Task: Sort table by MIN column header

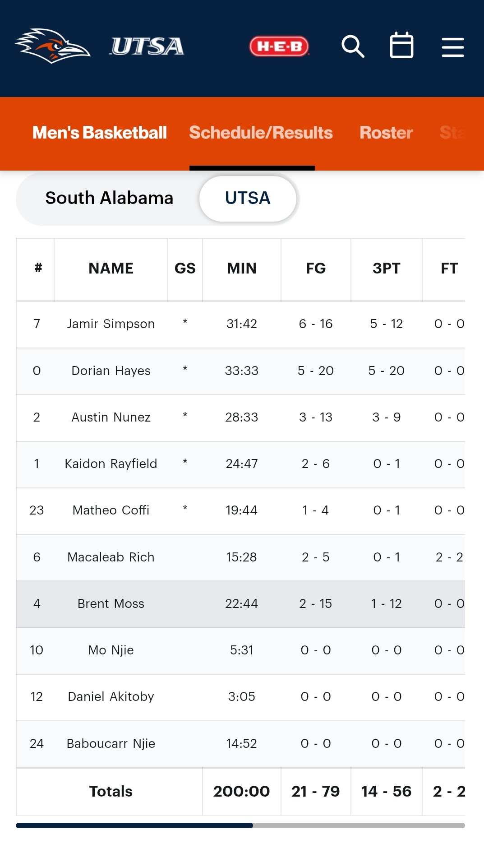Action: click(242, 269)
